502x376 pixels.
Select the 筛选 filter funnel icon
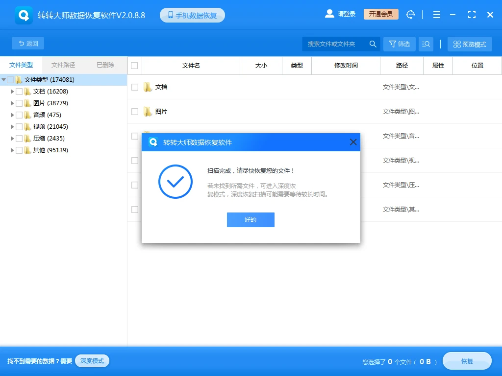[x=392, y=44]
